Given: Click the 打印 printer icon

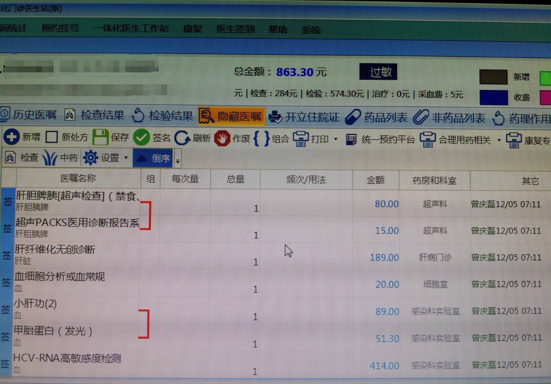Looking at the screenshot, I should tap(301, 139).
